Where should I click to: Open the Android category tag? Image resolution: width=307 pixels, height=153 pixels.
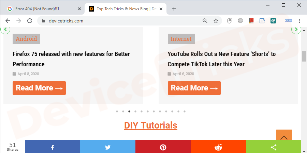click(x=26, y=39)
